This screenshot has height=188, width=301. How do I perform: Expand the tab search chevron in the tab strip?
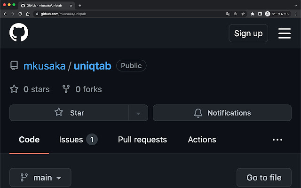tap(296, 6)
